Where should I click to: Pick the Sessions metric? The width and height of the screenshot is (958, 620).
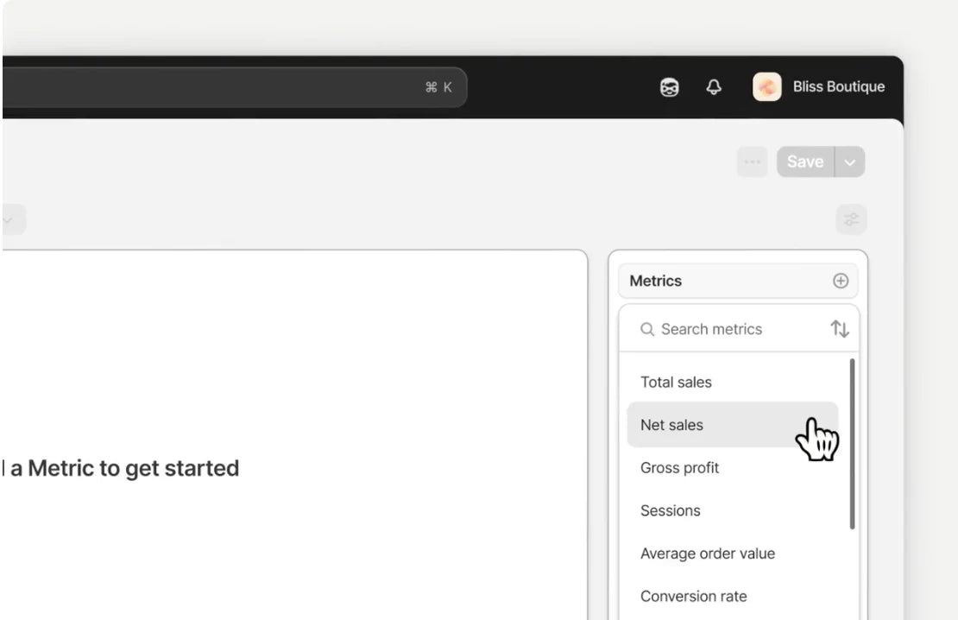pyautogui.click(x=671, y=510)
